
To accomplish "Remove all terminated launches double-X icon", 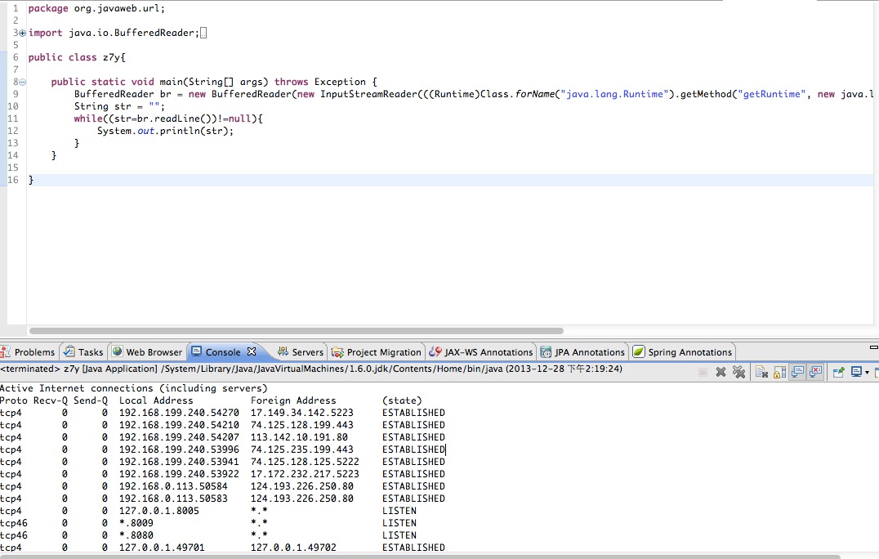I will [x=738, y=372].
